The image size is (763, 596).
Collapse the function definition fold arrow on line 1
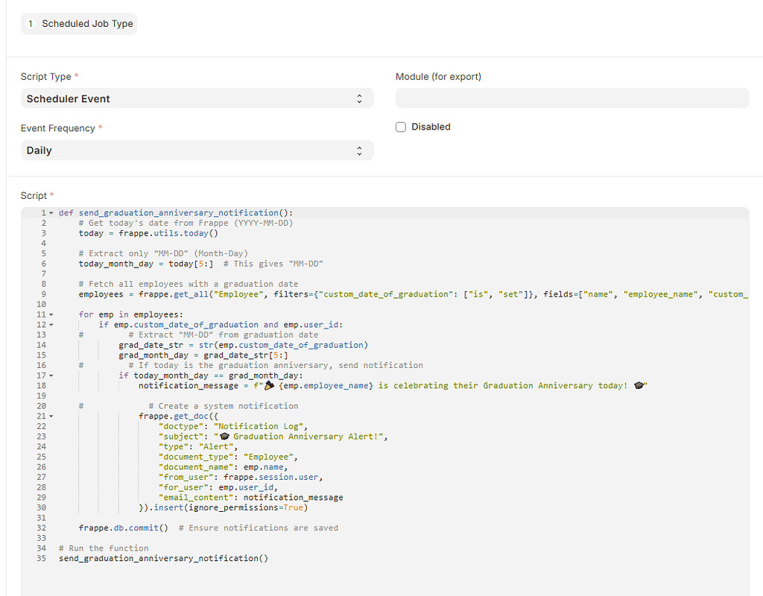click(x=51, y=213)
